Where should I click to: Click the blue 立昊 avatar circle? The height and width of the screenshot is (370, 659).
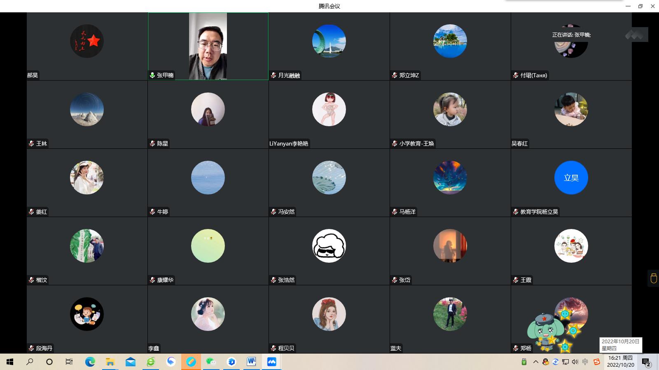571,178
